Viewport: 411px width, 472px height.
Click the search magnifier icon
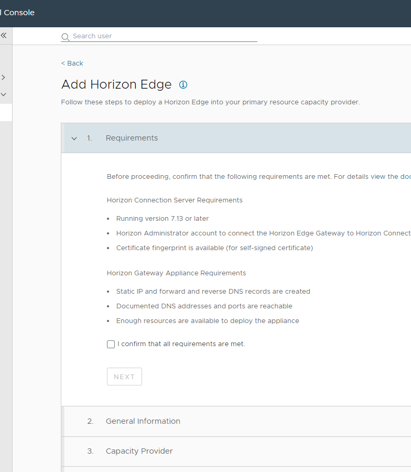[x=65, y=37]
